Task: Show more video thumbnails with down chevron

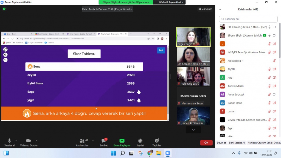Action: pyautogui.click(x=193, y=130)
